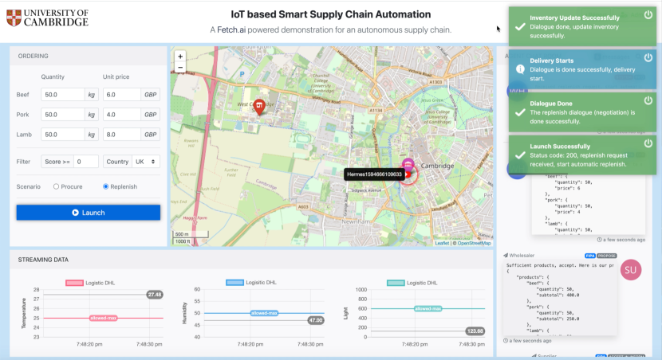662x360 pixels.
Task: Click the Beef quantity field
Action: pos(63,95)
